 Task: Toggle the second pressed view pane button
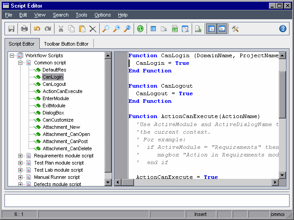pos(222,29)
